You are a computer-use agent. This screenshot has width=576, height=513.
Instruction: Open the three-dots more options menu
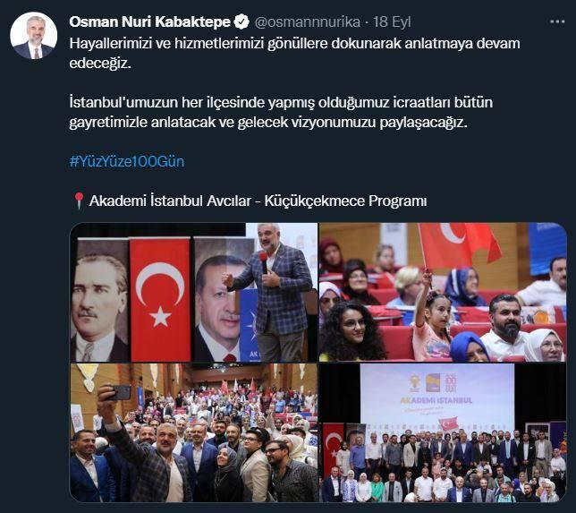(x=557, y=22)
